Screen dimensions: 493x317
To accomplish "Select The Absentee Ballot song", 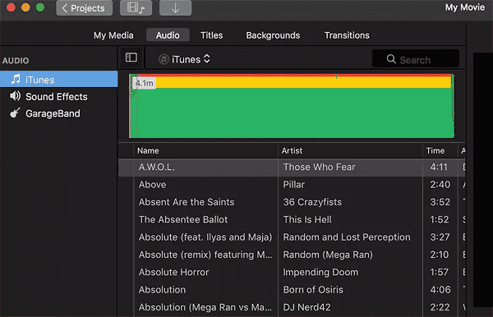I will pos(183,219).
